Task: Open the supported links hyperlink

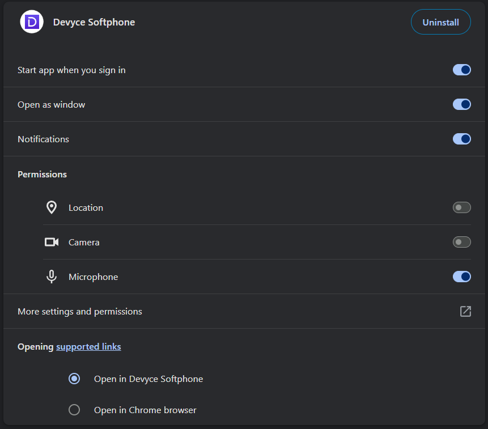Action: 88,347
